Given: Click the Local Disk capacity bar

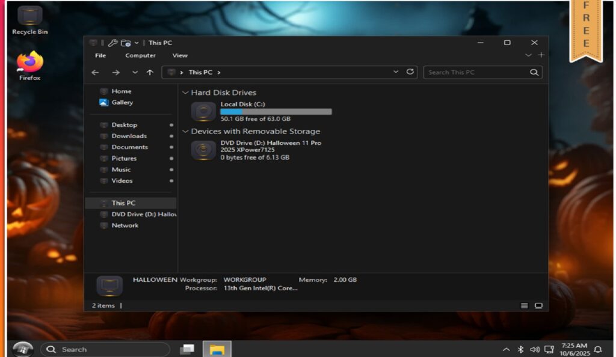Looking at the screenshot, I should [276, 112].
